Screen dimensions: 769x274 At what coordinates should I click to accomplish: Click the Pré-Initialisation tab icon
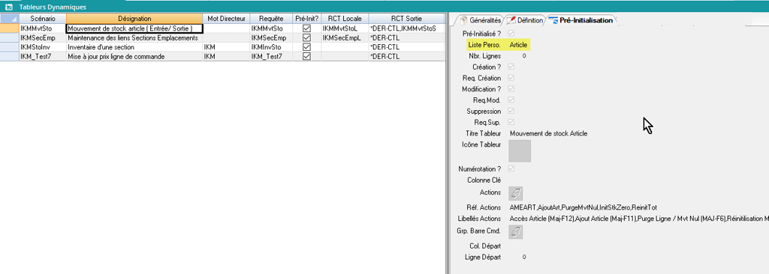[553, 20]
